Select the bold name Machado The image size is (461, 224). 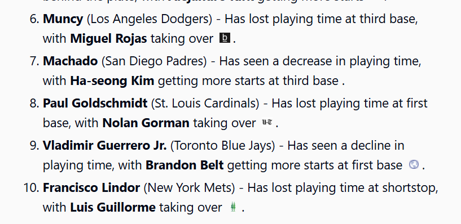[x=71, y=61]
